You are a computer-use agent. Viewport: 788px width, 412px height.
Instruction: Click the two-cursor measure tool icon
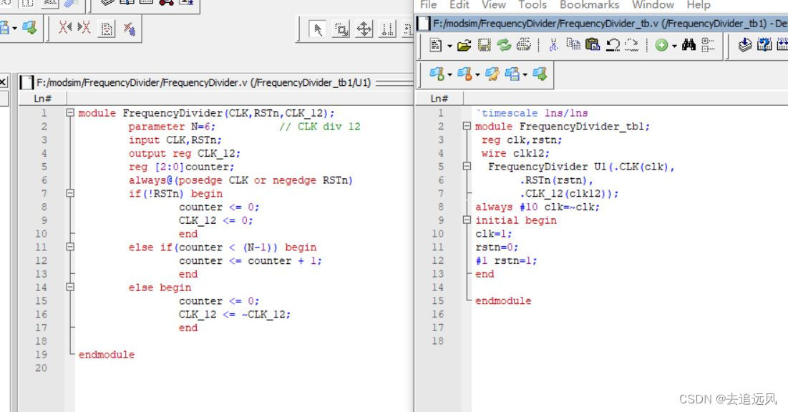click(387, 29)
